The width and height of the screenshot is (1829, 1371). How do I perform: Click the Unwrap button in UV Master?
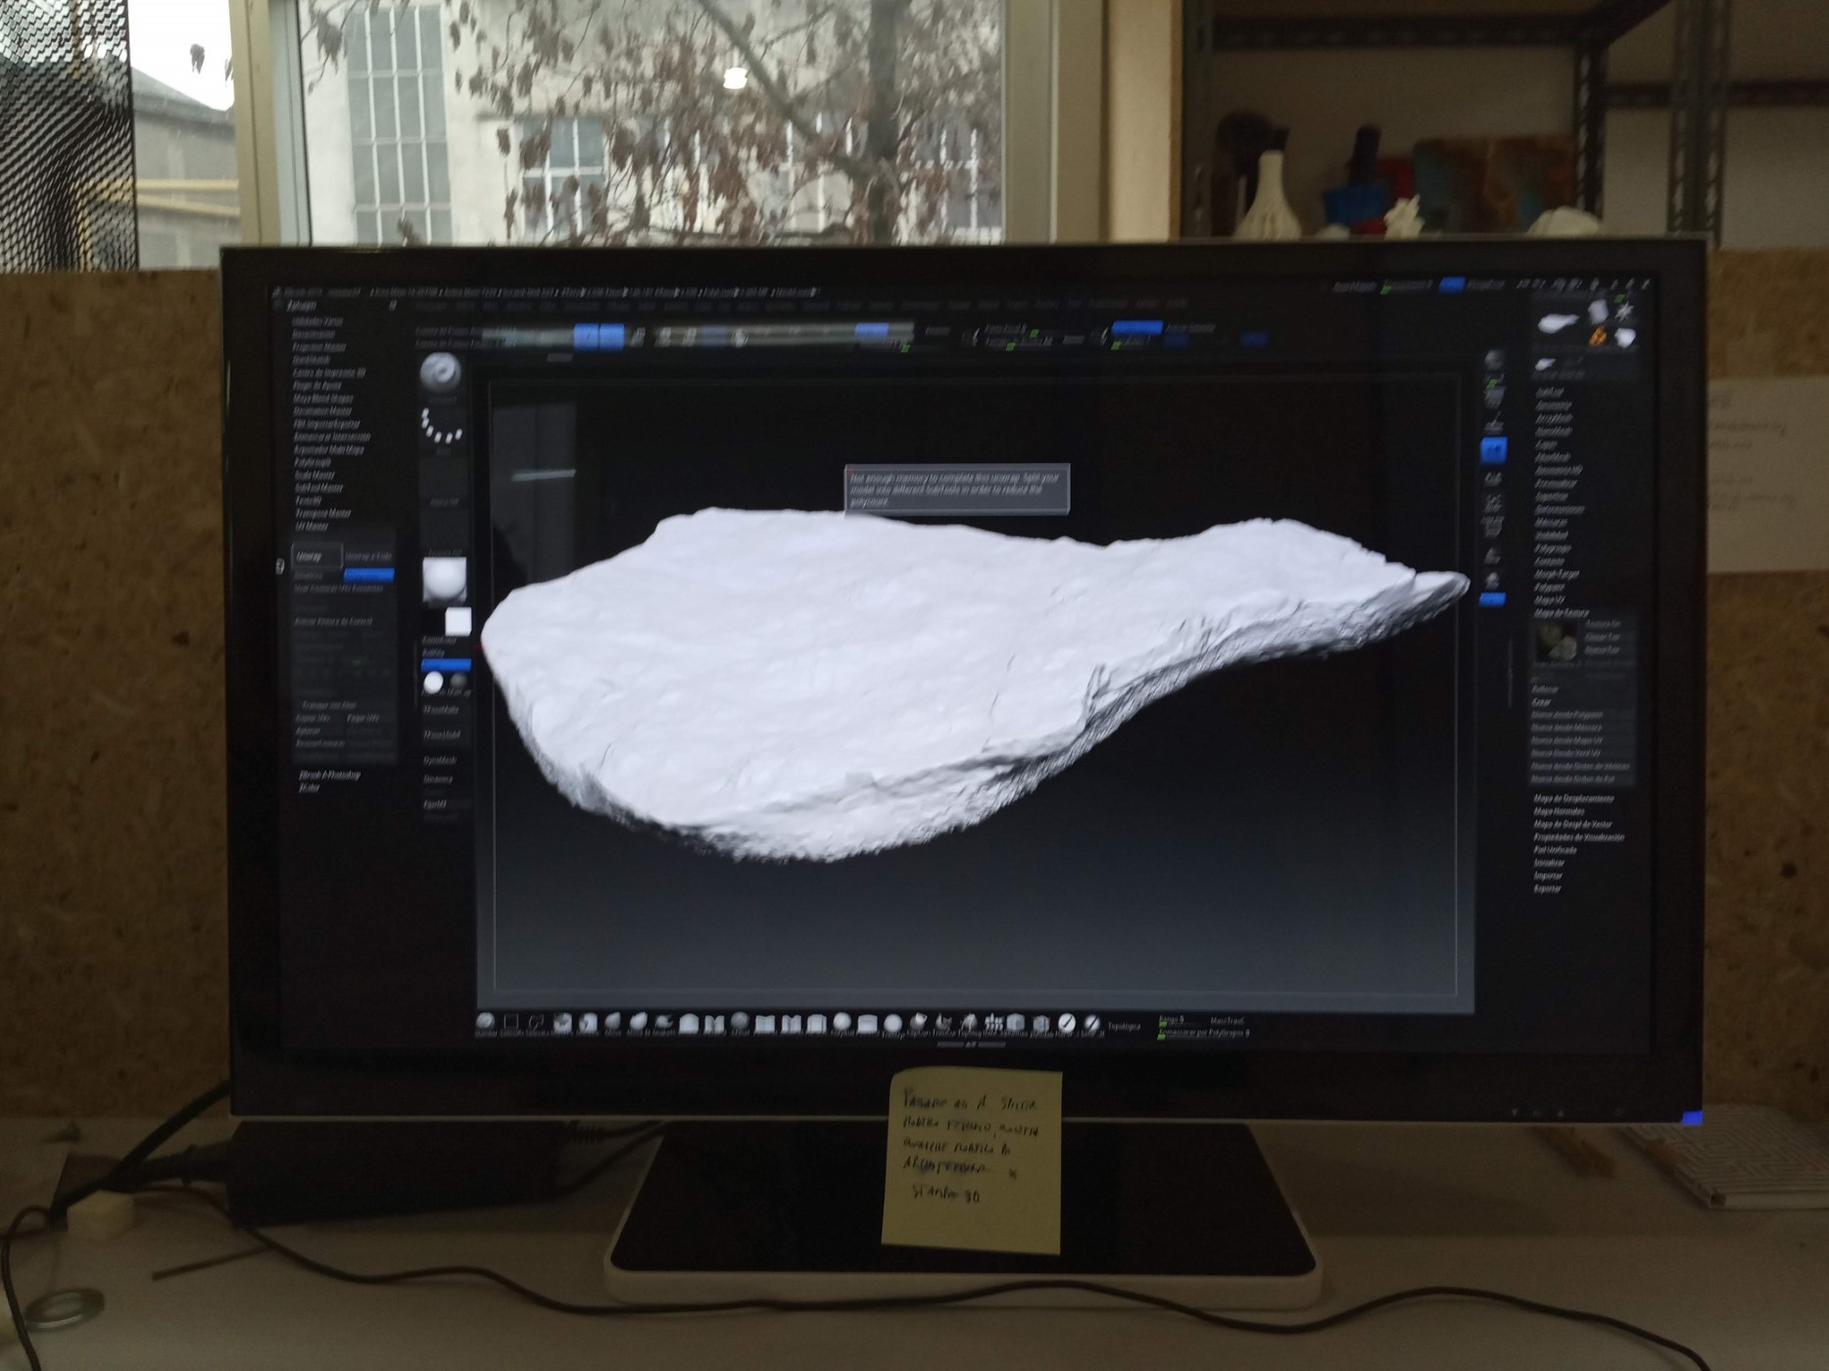pyautogui.click(x=317, y=556)
